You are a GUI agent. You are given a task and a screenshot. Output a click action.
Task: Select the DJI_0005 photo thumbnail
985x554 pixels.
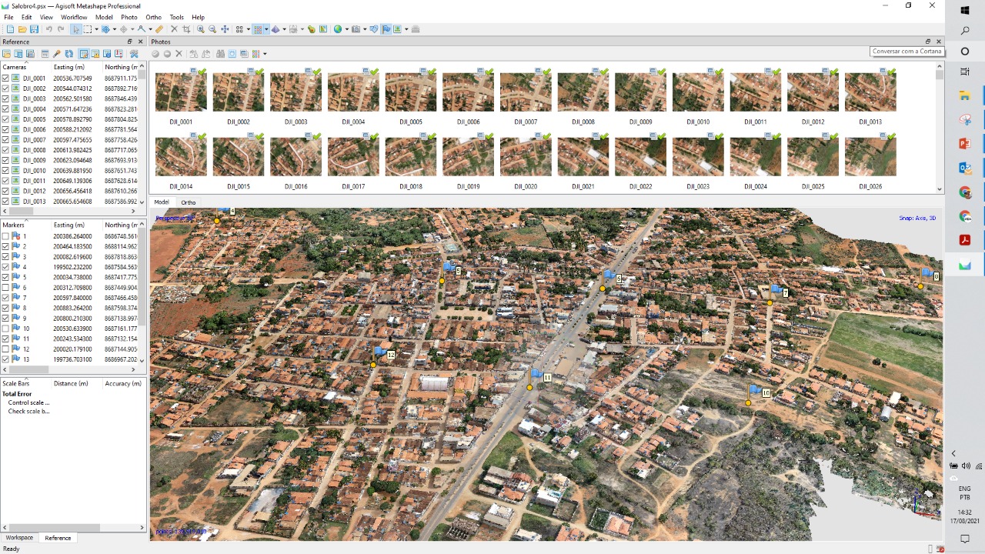[x=410, y=92]
